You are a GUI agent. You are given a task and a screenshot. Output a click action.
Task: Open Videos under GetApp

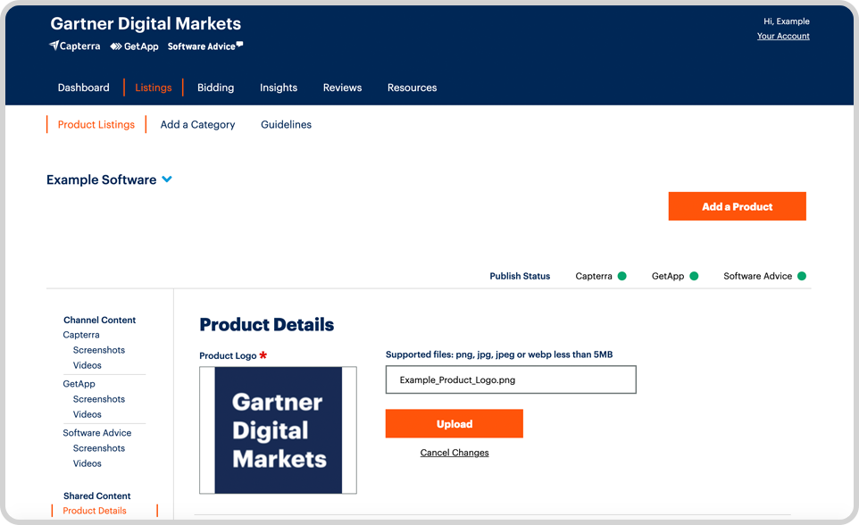point(88,415)
